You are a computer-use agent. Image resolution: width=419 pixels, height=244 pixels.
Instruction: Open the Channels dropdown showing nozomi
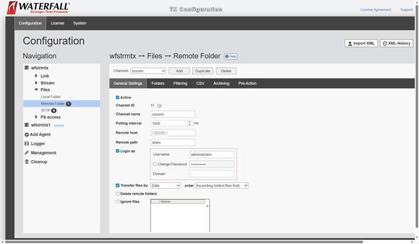click(148, 71)
